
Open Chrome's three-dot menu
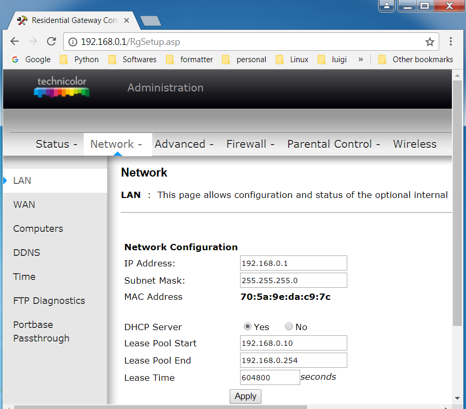click(451, 41)
